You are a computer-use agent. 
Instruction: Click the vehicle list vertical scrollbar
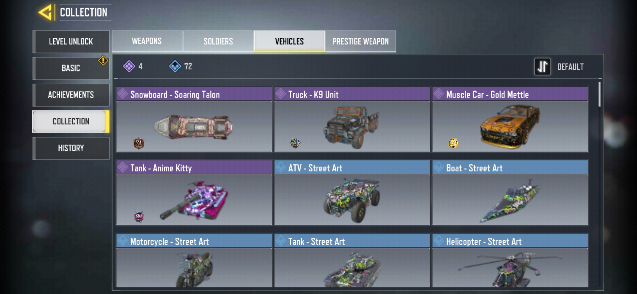599,94
